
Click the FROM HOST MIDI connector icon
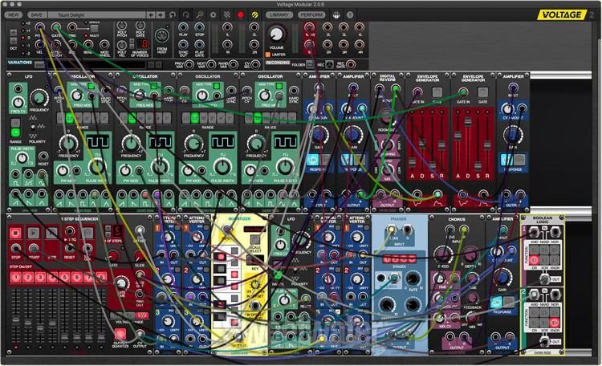click(x=162, y=36)
